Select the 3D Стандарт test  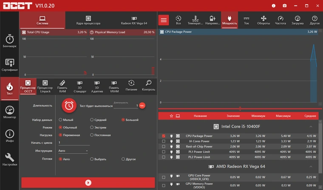(80, 87)
